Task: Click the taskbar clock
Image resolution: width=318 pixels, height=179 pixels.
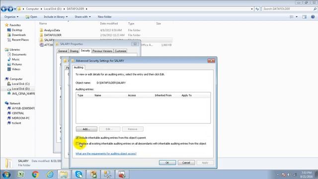Action: [307, 175]
